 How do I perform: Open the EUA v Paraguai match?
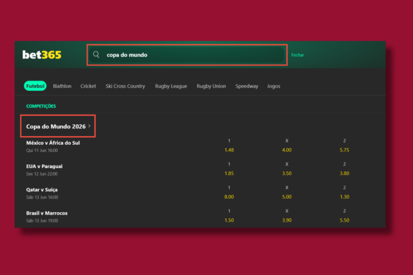click(44, 166)
